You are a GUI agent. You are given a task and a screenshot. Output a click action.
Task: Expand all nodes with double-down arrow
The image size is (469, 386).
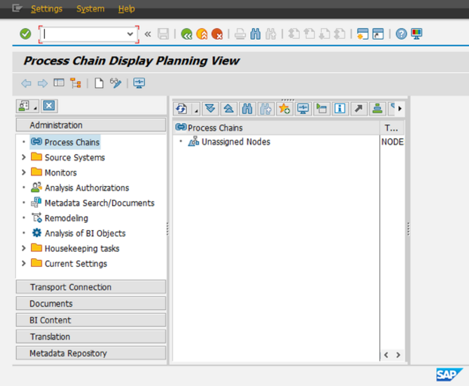pos(210,109)
